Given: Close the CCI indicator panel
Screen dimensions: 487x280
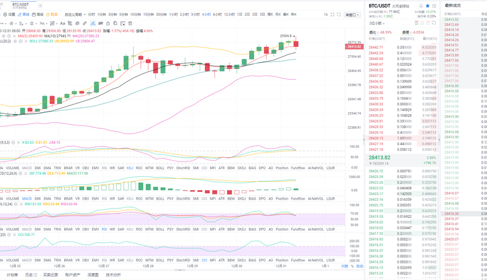Looking at the screenshot, I should coord(15,234).
